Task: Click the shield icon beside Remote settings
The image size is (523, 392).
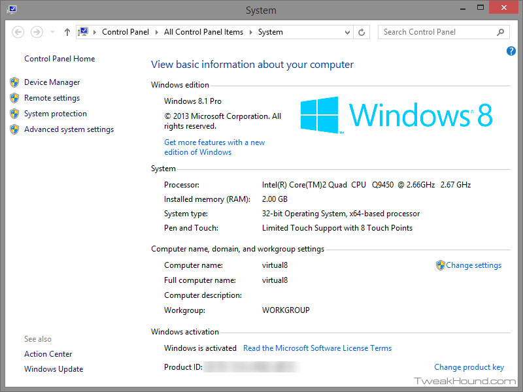Action: click(14, 98)
